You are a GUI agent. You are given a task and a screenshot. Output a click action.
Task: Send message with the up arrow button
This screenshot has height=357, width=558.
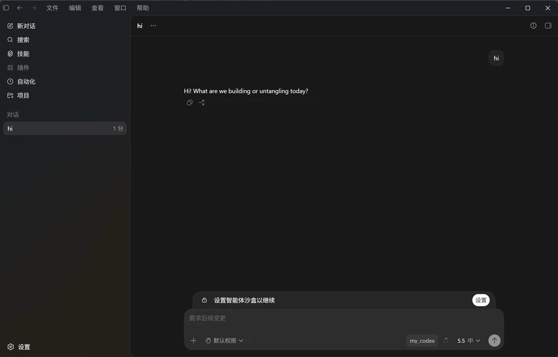pos(494,341)
